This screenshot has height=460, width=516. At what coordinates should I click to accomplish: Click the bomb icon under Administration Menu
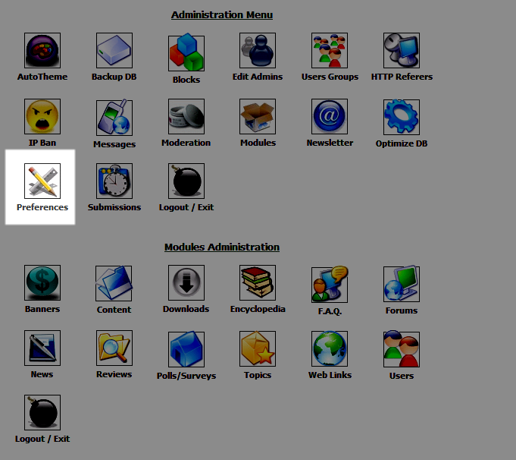click(186, 181)
